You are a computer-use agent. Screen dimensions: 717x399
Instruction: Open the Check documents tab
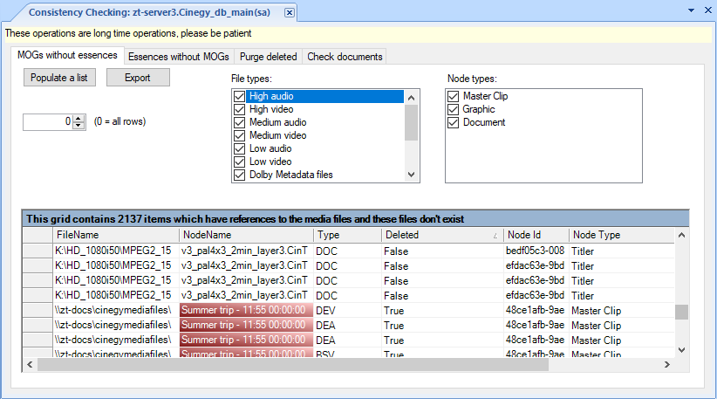point(345,57)
